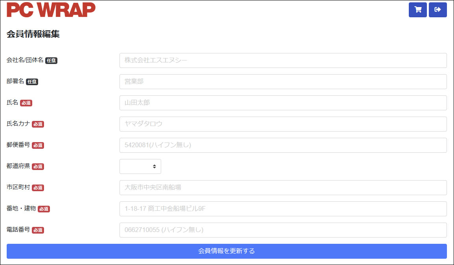Viewport: 454px width, 265px height.
Task: Click the 必須 badge beside 氏名カナ
Action: (38, 124)
